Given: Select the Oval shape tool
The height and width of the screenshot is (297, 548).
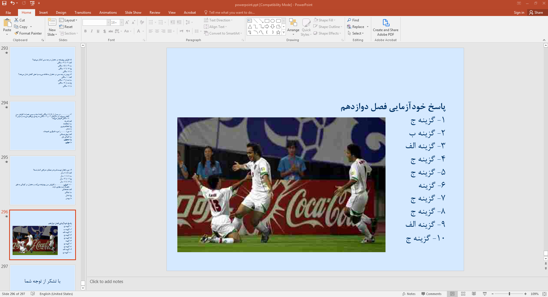Looking at the screenshot, I should tap(272, 21).
